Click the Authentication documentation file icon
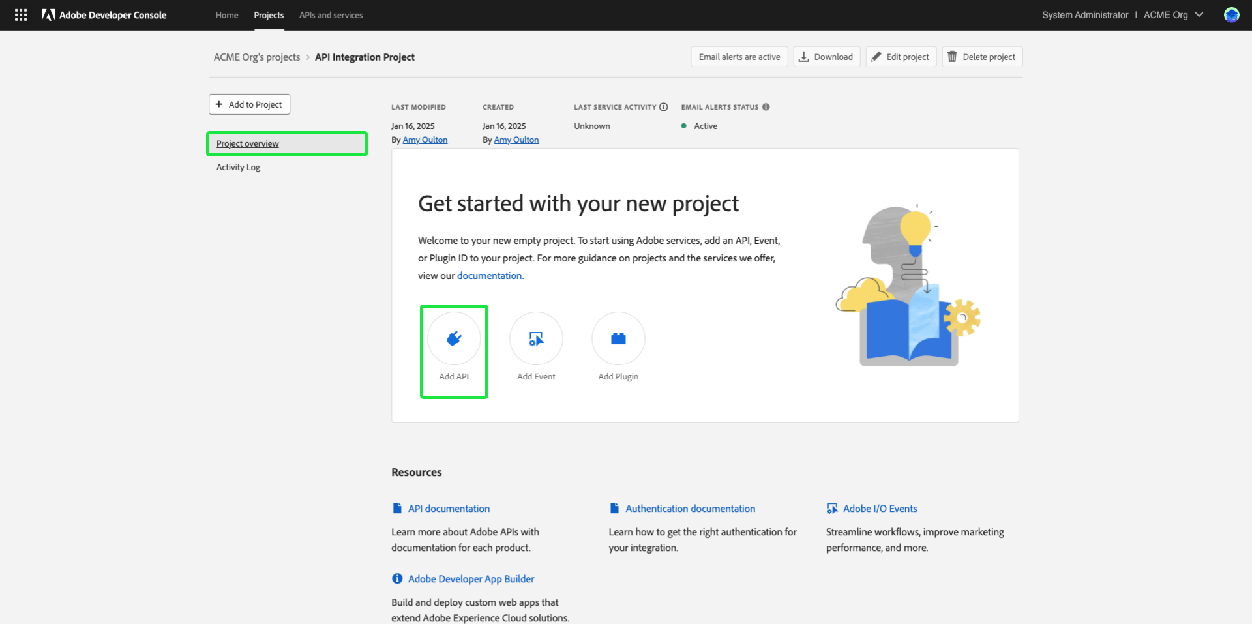Image resolution: width=1252 pixels, height=624 pixels. [x=614, y=509]
